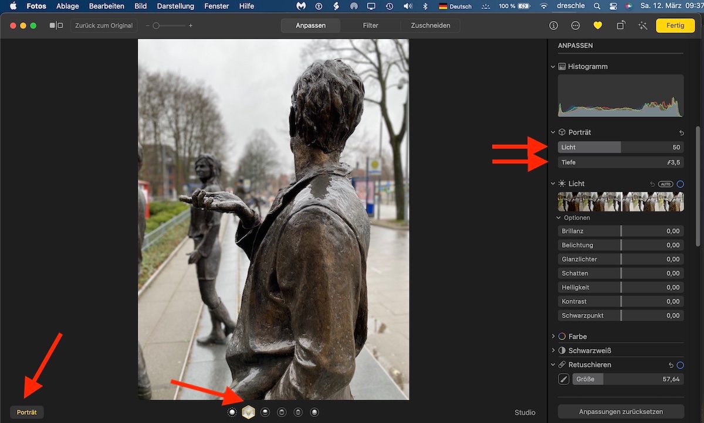Select the retouch brush tool icon
The width and height of the screenshot is (704, 423).
coord(563,379)
